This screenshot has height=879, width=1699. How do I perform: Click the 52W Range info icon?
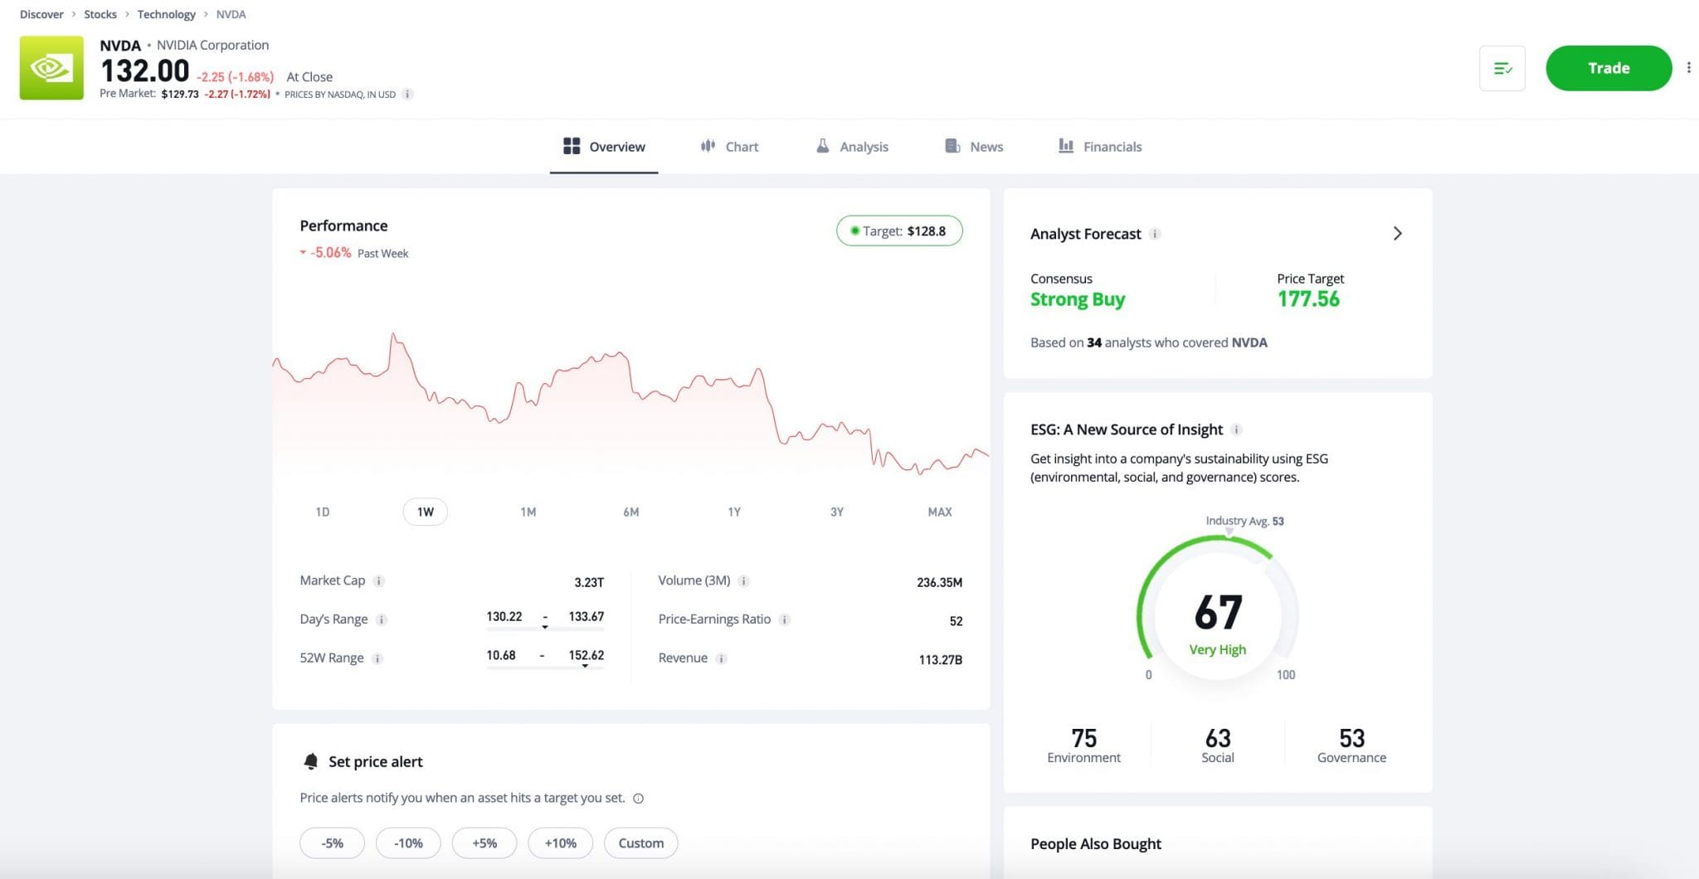[377, 658]
